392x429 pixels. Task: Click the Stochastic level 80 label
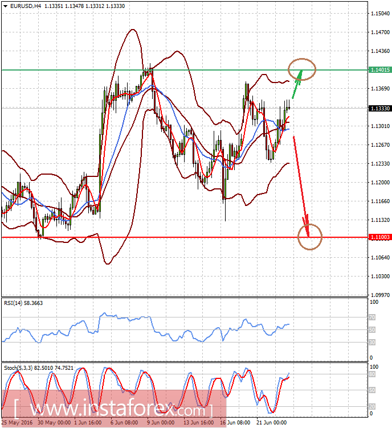372,374
